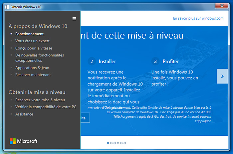Go to the fourth pagination dot
This screenshot has width=233, height=154.
pyautogui.click(x=118, y=143)
